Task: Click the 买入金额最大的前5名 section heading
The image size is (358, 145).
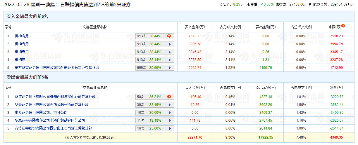Action: 27,17
